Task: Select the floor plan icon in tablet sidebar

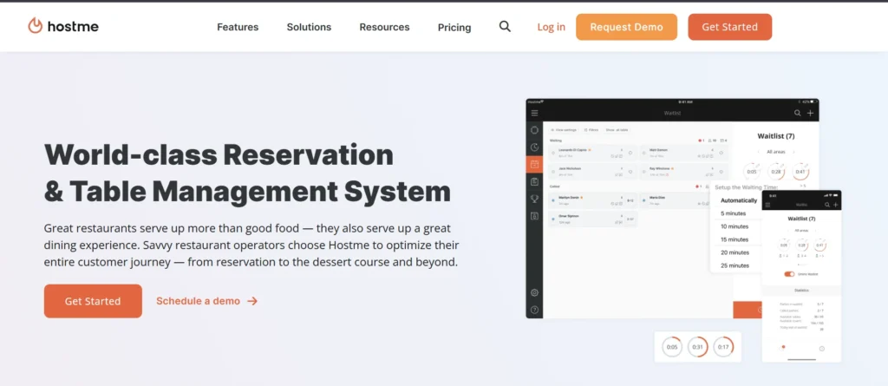Action: coord(534,130)
